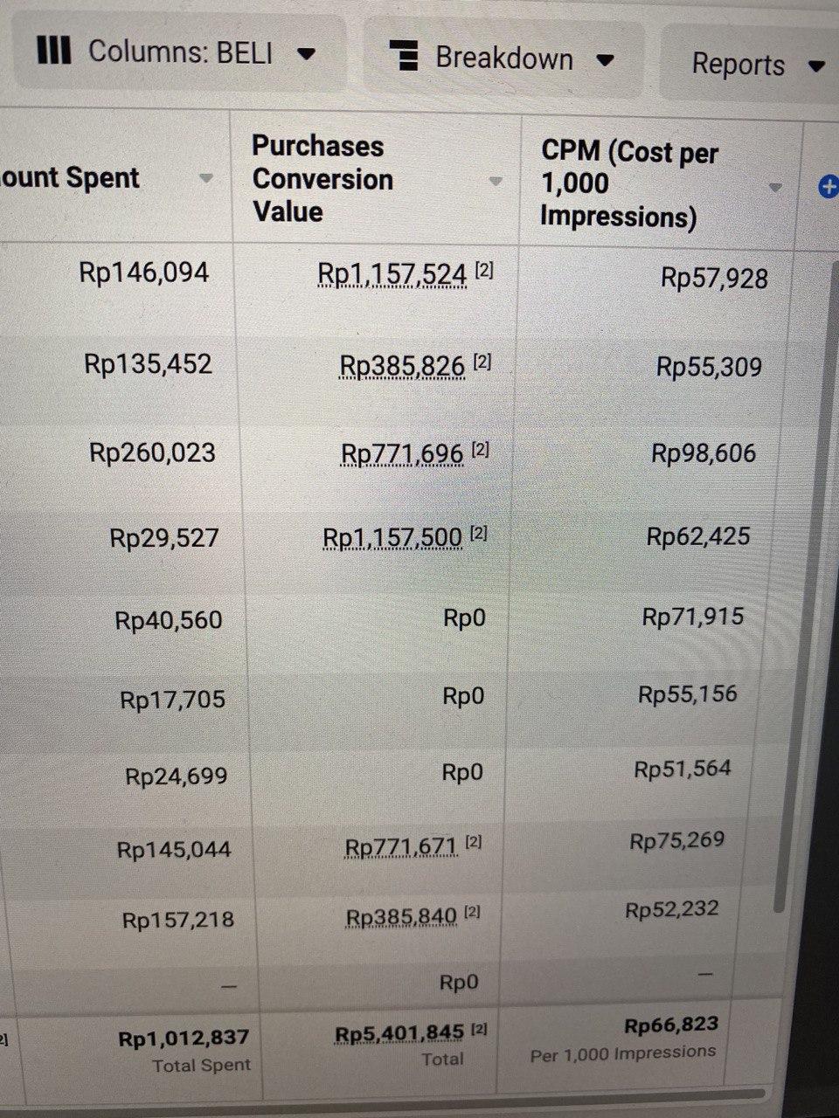Add a column with the blue plus icon
This screenshot has height=1118, width=839.
[x=828, y=186]
